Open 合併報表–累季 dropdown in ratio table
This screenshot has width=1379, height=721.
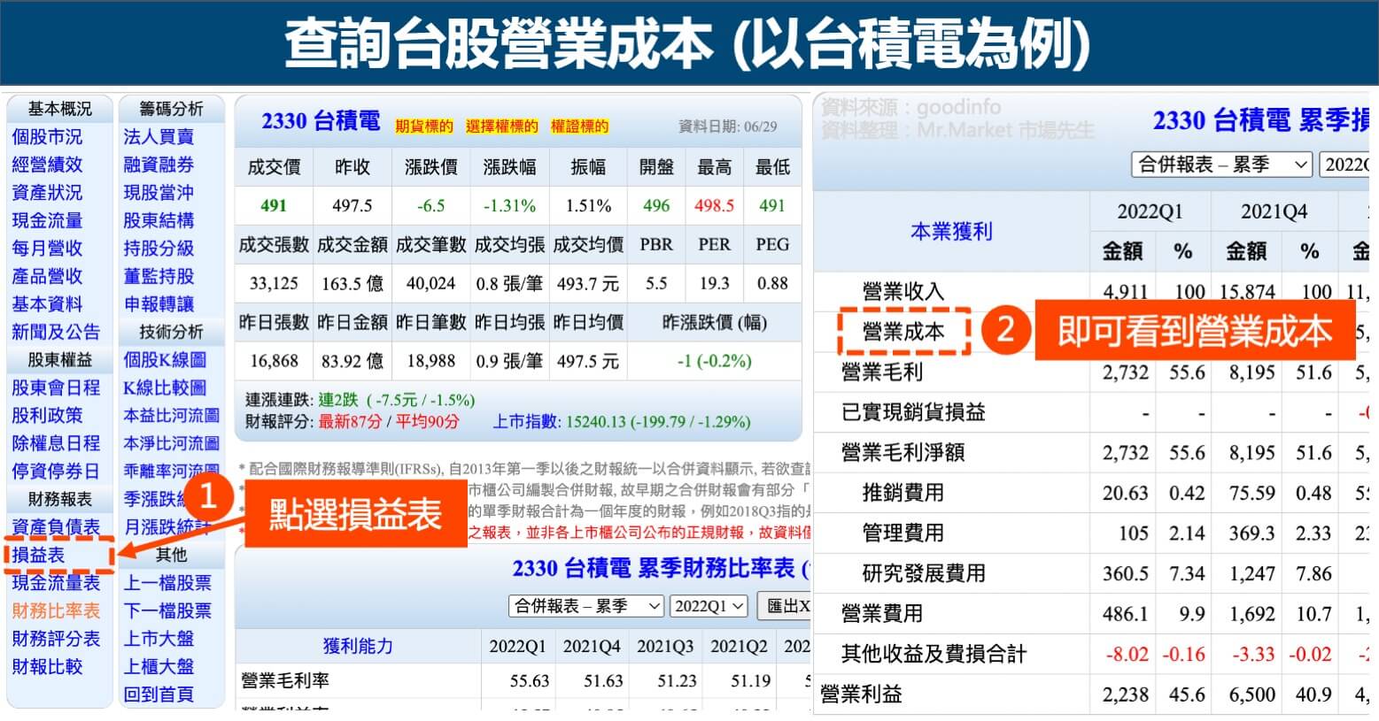point(586,606)
